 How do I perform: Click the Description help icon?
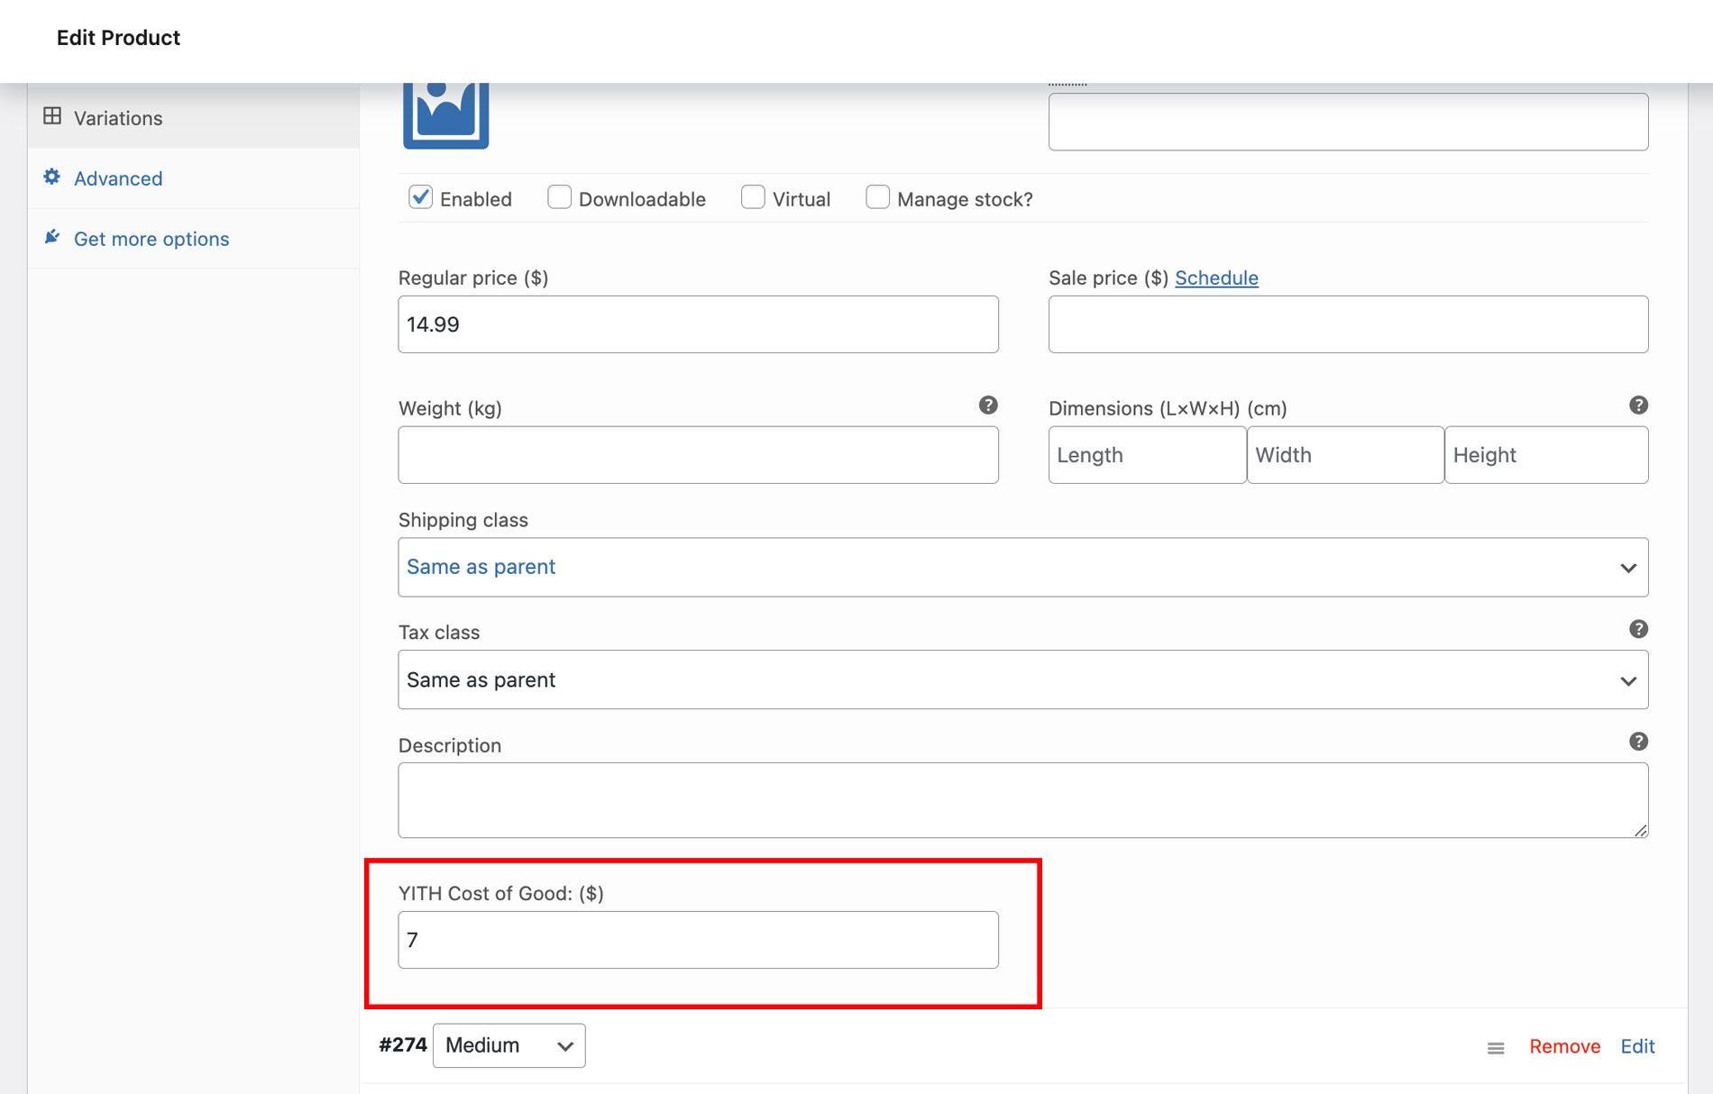point(1638,741)
